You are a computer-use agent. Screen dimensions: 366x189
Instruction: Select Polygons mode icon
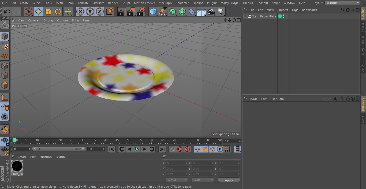[x=5, y=85]
